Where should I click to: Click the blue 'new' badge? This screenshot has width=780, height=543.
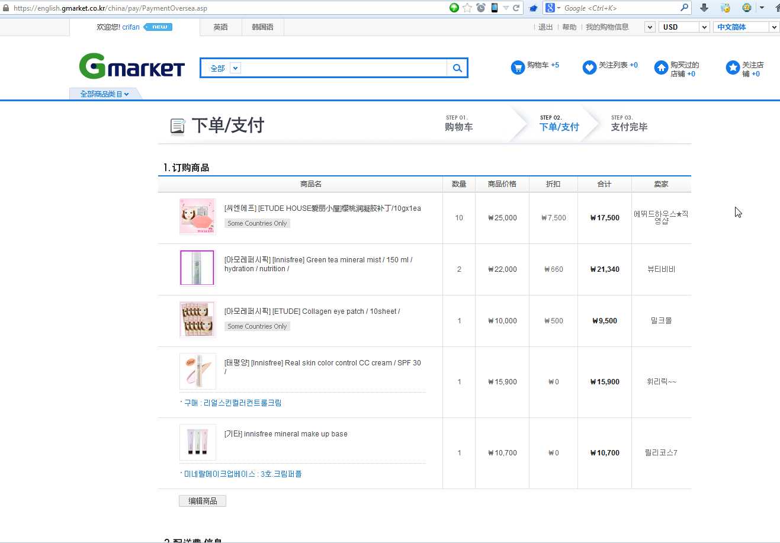158,27
